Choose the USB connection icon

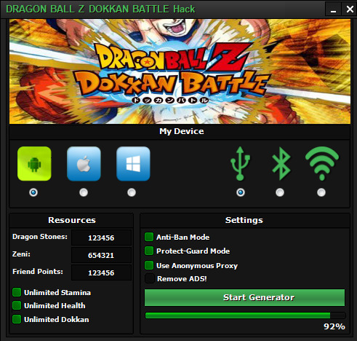(240, 163)
